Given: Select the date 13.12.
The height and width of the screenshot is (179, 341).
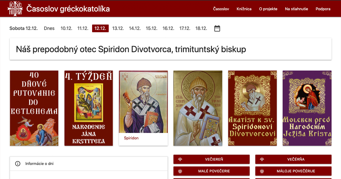Looking at the screenshot, I should (118, 28).
